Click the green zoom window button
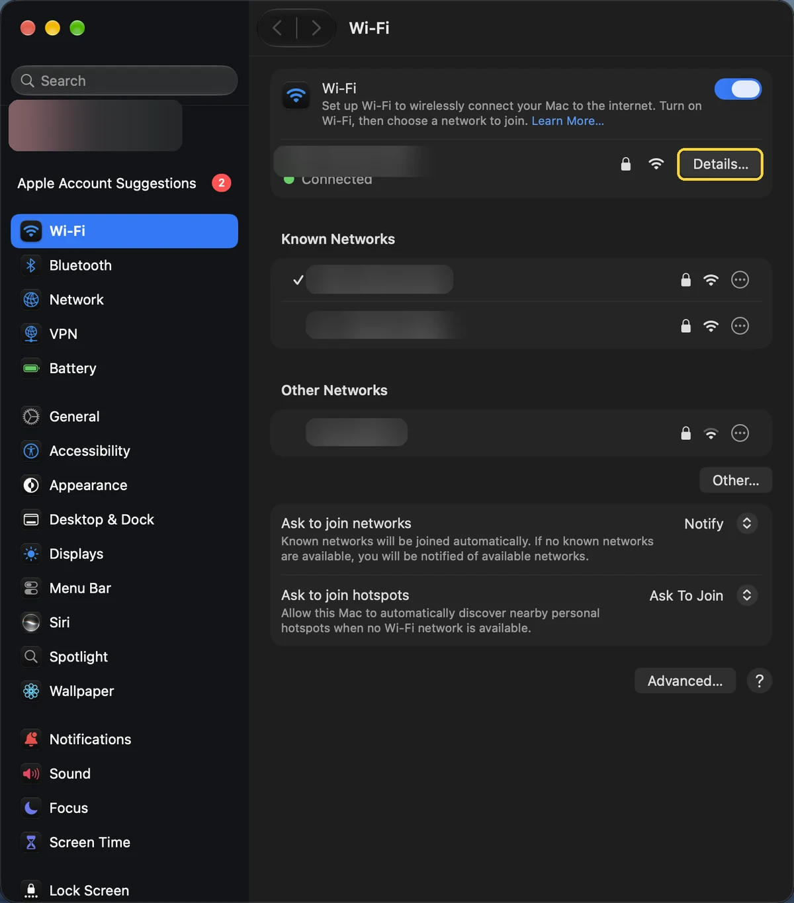Viewport: 794px width, 903px height. point(77,28)
